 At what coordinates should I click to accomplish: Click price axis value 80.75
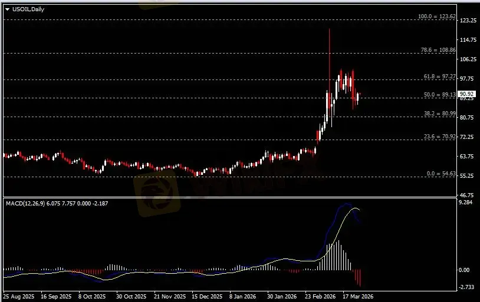pyautogui.click(x=468, y=117)
